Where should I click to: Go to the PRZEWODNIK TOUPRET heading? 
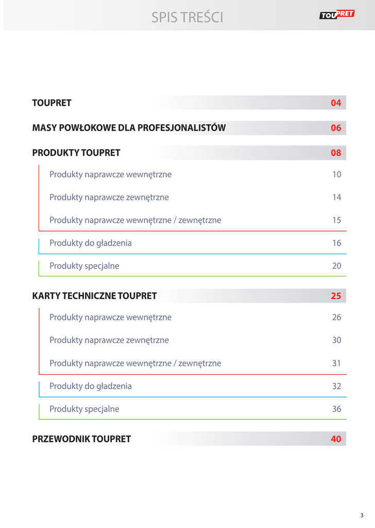tap(81, 439)
